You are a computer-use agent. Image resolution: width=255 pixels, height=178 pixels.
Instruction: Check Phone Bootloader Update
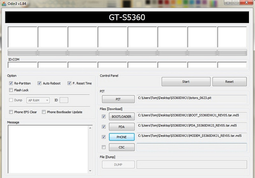[43, 112]
